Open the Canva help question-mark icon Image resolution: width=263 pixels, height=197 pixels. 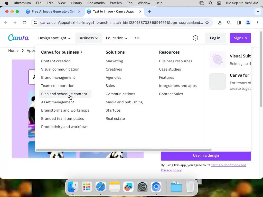(195, 38)
